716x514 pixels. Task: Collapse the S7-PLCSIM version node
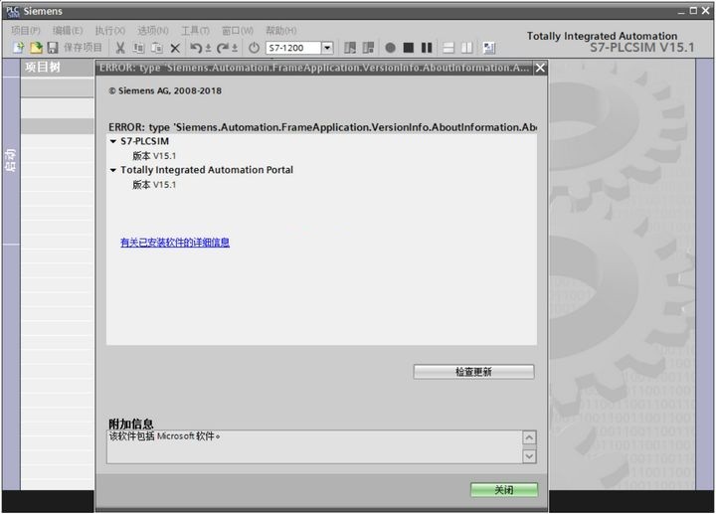coord(113,141)
